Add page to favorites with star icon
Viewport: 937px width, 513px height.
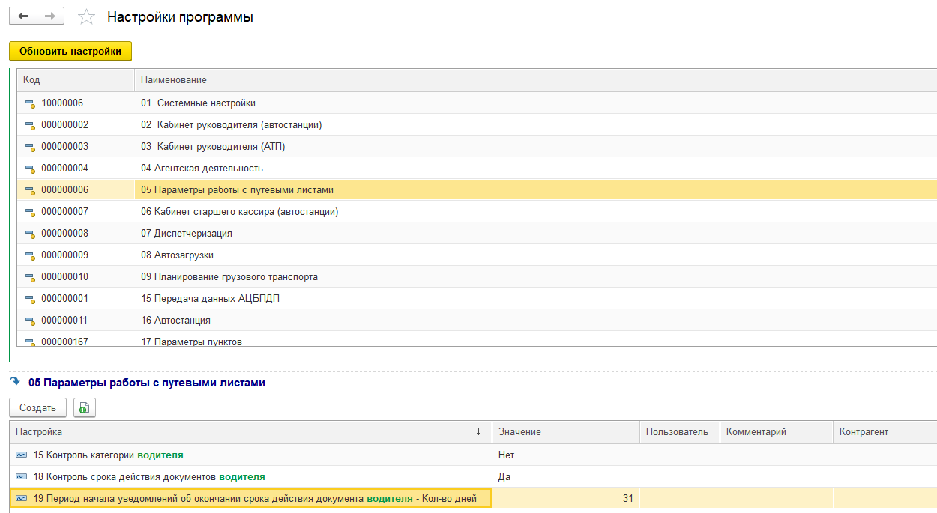click(x=87, y=17)
